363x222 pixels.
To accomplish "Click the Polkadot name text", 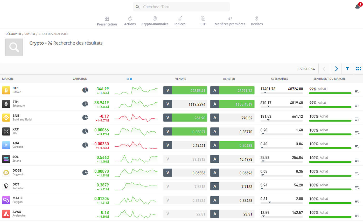I will click(18, 188).
